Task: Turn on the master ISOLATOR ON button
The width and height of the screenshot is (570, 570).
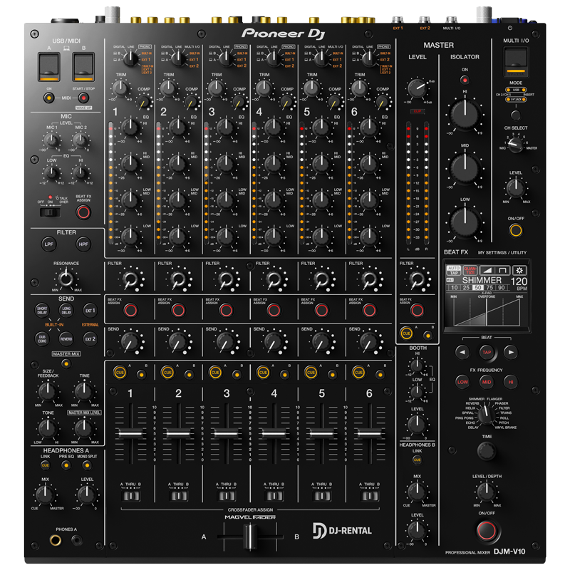Action: 465,80
